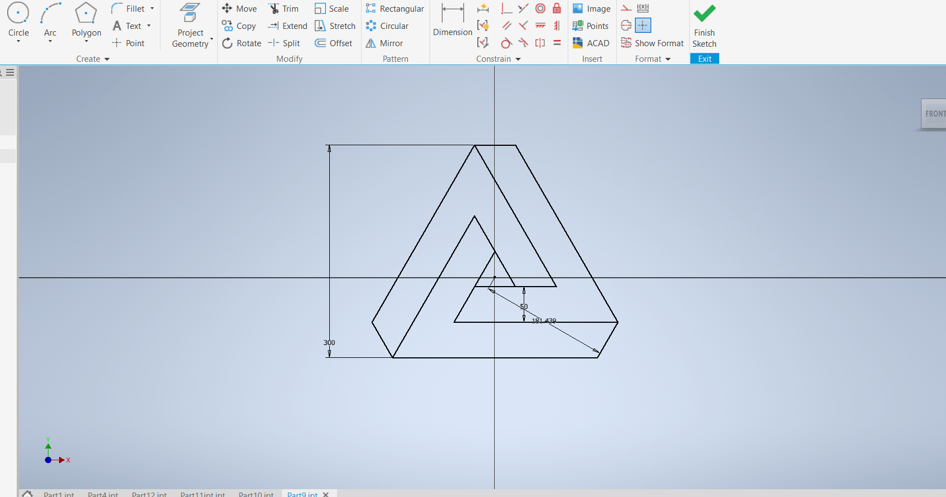Select the Rotate tool

tap(241, 43)
